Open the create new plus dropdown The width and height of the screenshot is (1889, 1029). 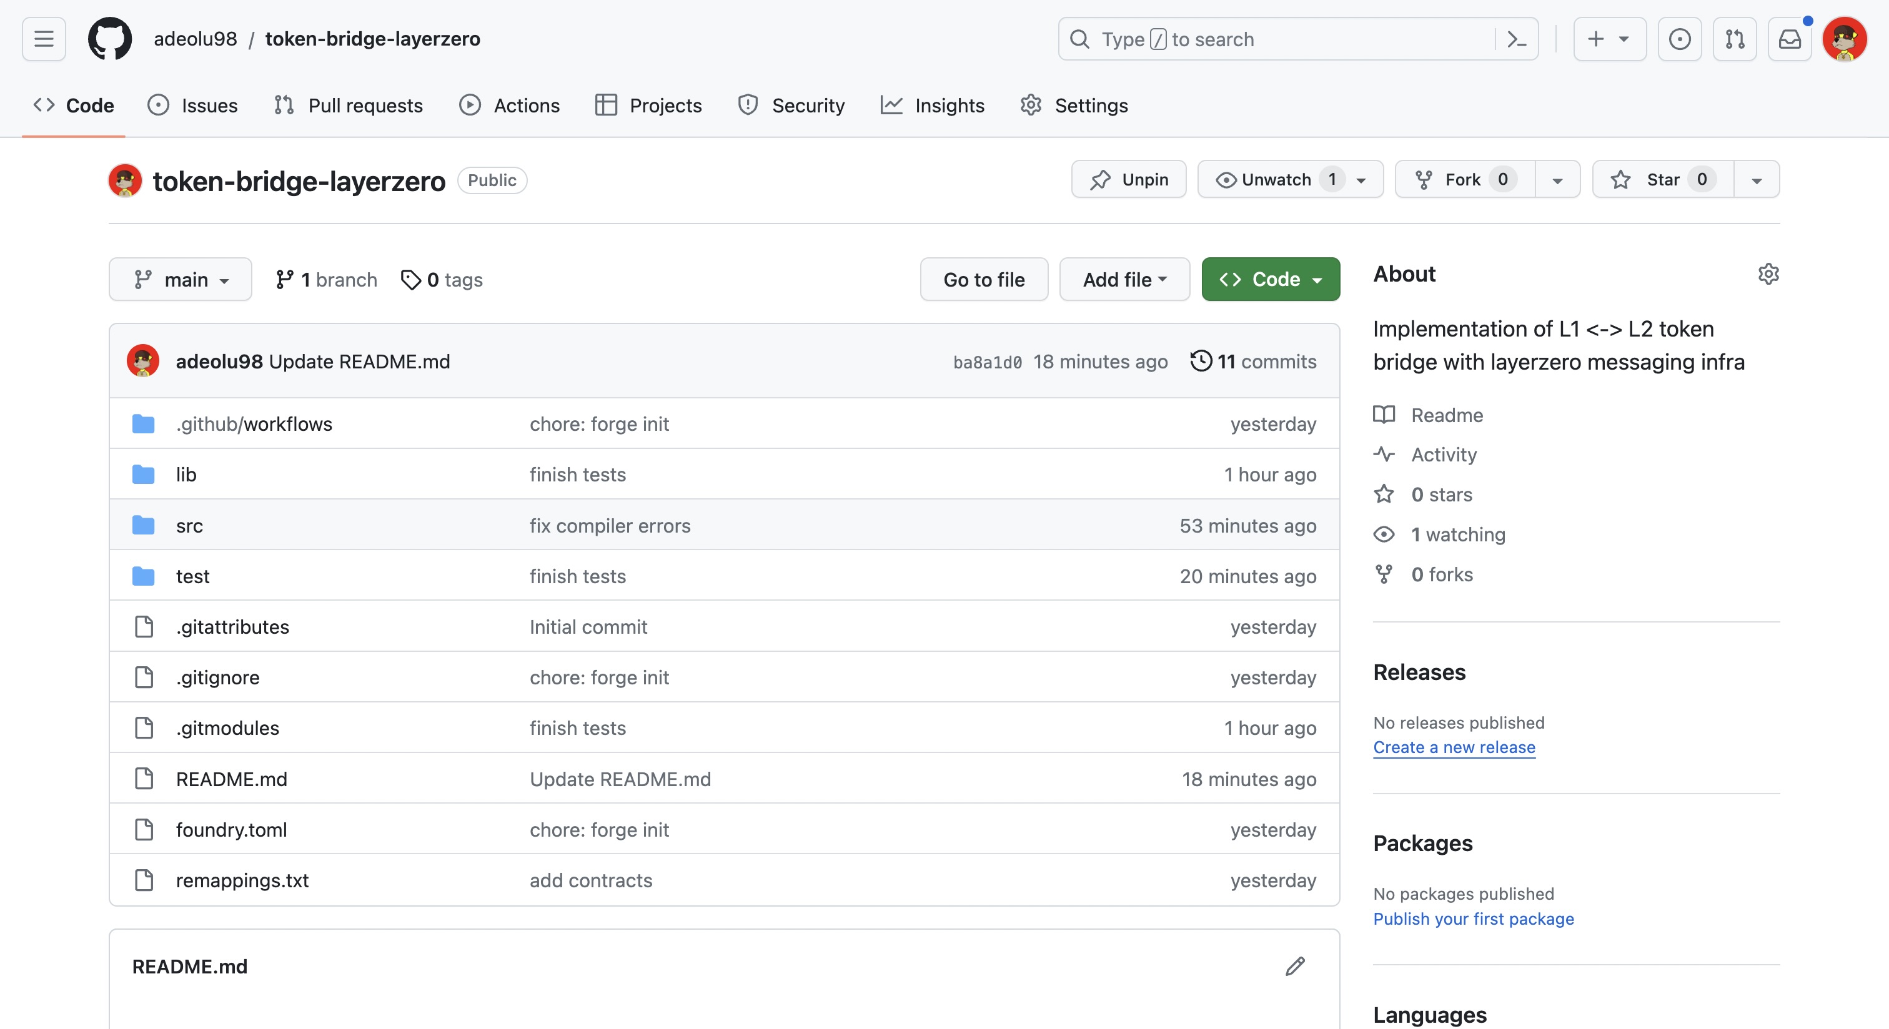tap(1610, 39)
